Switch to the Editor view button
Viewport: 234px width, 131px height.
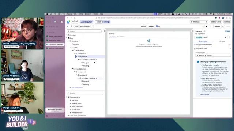click(99, 22)
